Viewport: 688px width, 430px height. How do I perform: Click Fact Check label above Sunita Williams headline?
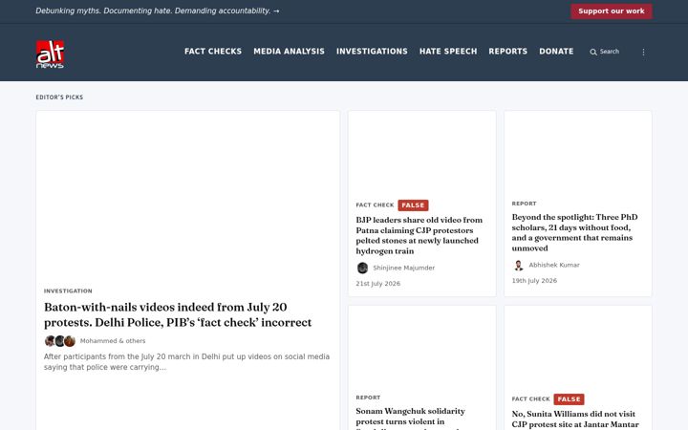(x=530, y=399)
